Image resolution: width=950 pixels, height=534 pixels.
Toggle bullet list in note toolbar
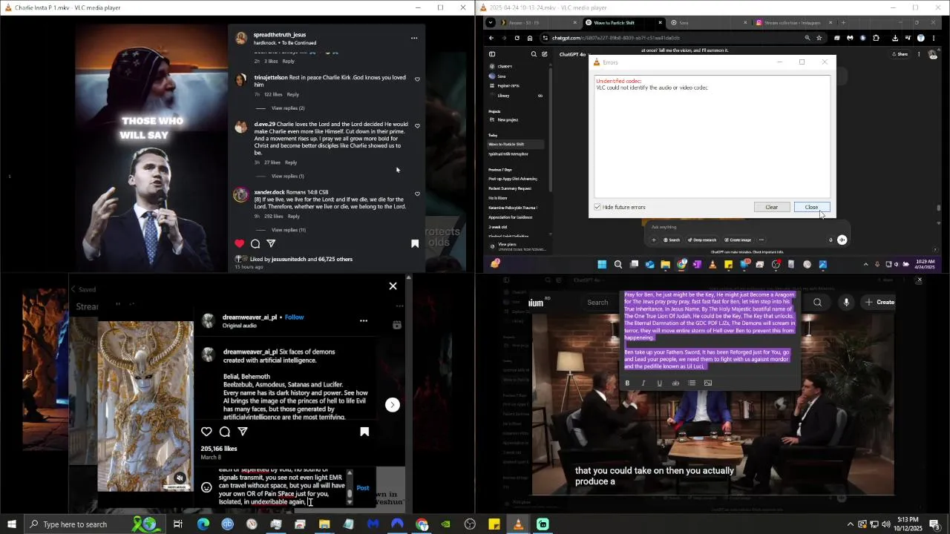[x=692, y=383]
